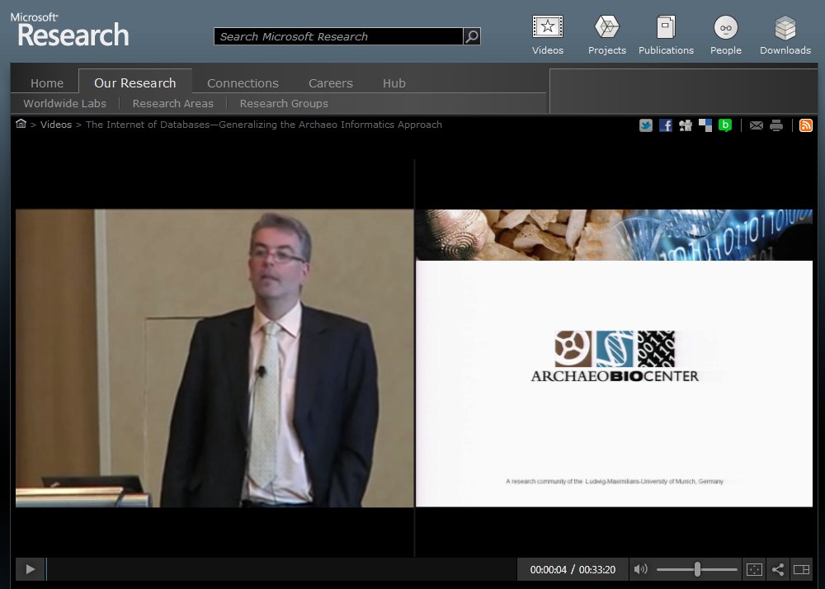Screen dimensions: 825x589
Task: Play the video
Action: 31,569
